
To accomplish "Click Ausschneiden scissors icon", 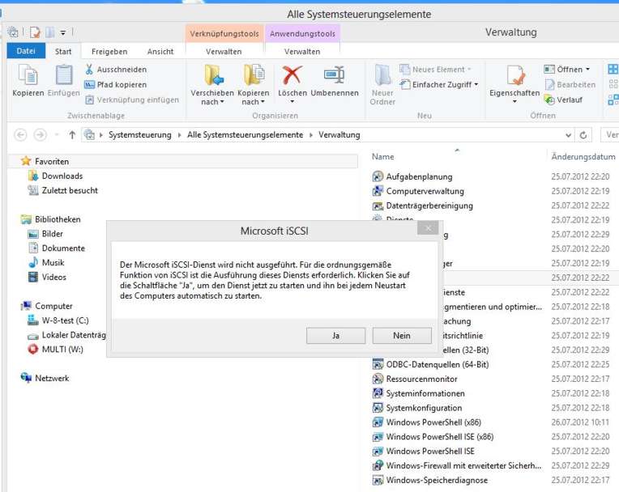I will click(89, 70).
